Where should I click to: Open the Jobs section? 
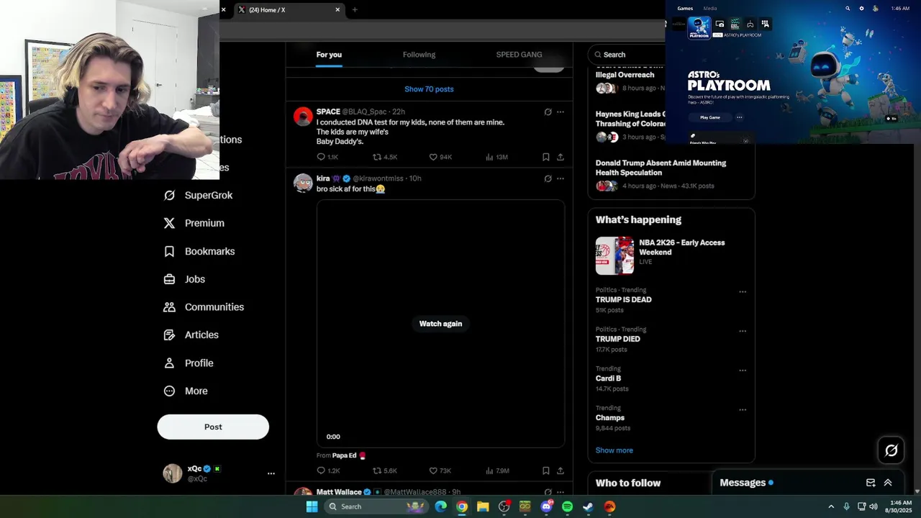(184, 279)
